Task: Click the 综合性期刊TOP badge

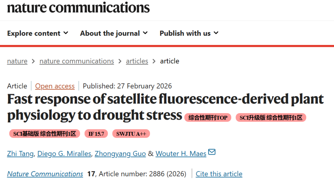Action: tap(208, 117)
